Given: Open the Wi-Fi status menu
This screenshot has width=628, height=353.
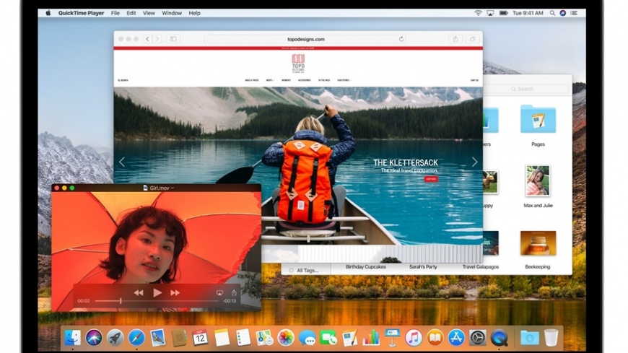Looking at the screenshot, I should pos(478,13).
